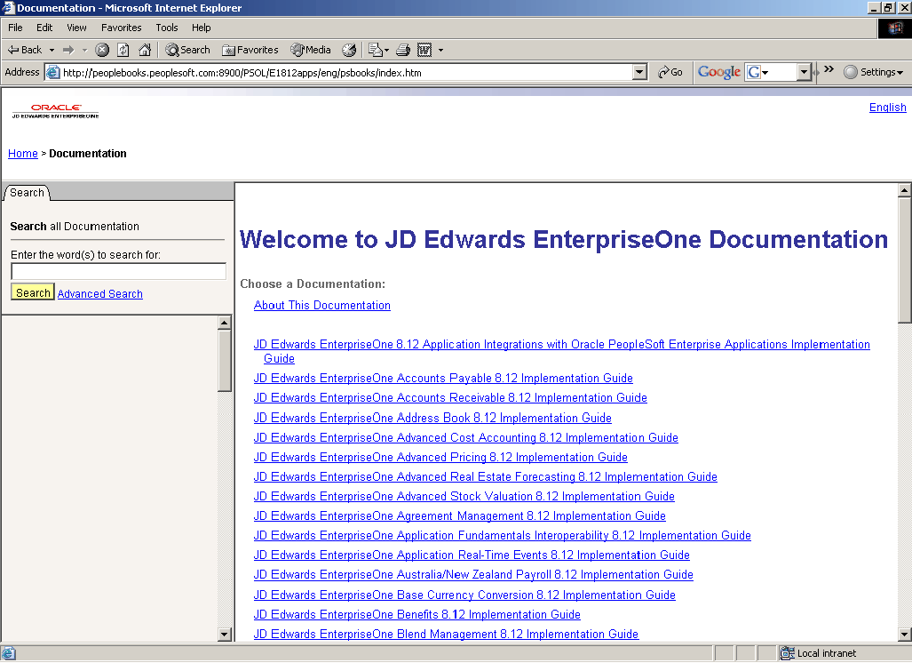Open the Media toolbar button
The image size is (912, 663).
pos(311,50)
